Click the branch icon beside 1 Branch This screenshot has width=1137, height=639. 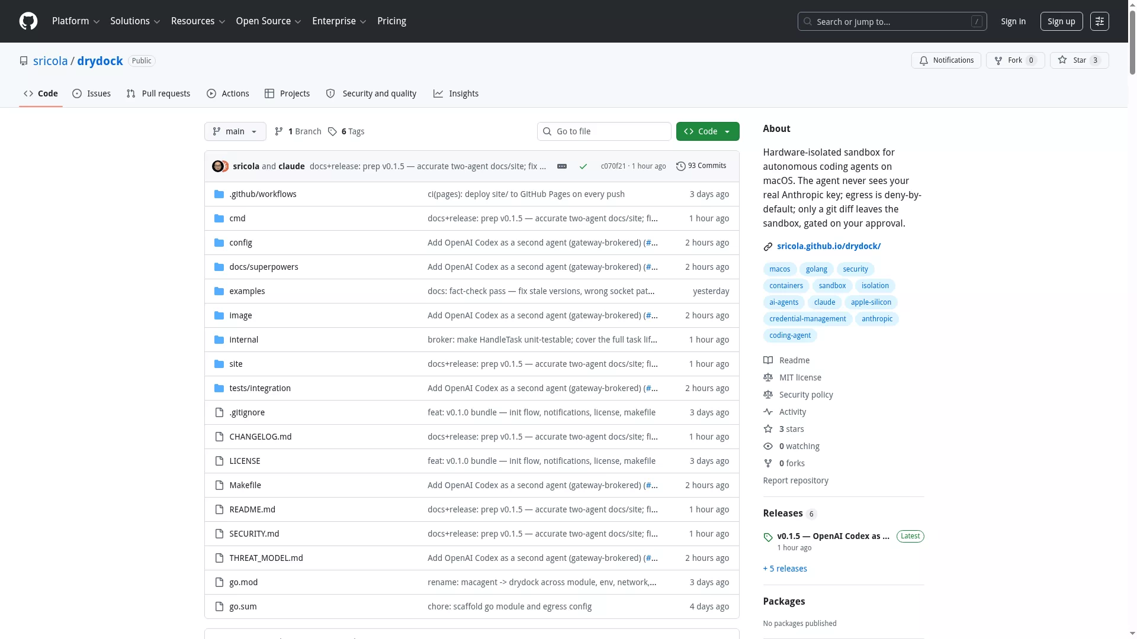click(279, 131)
